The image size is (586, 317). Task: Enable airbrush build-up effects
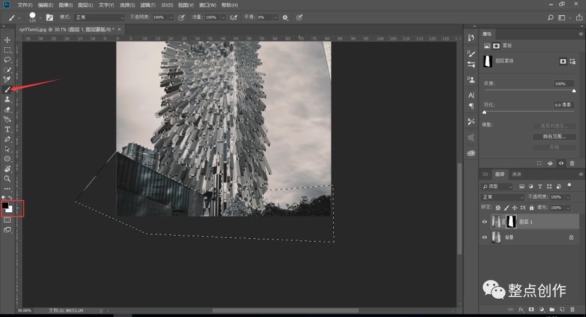coord(233,17)
